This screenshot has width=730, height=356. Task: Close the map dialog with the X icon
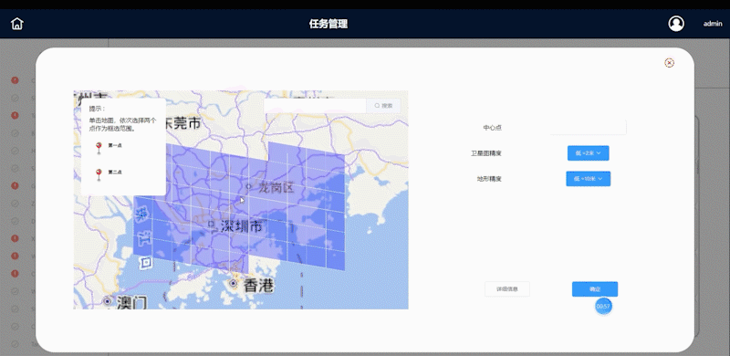669,63
